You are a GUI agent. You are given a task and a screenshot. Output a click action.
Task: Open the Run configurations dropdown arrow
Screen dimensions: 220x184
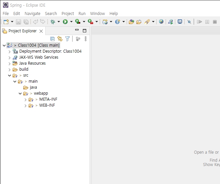point(72,22)
